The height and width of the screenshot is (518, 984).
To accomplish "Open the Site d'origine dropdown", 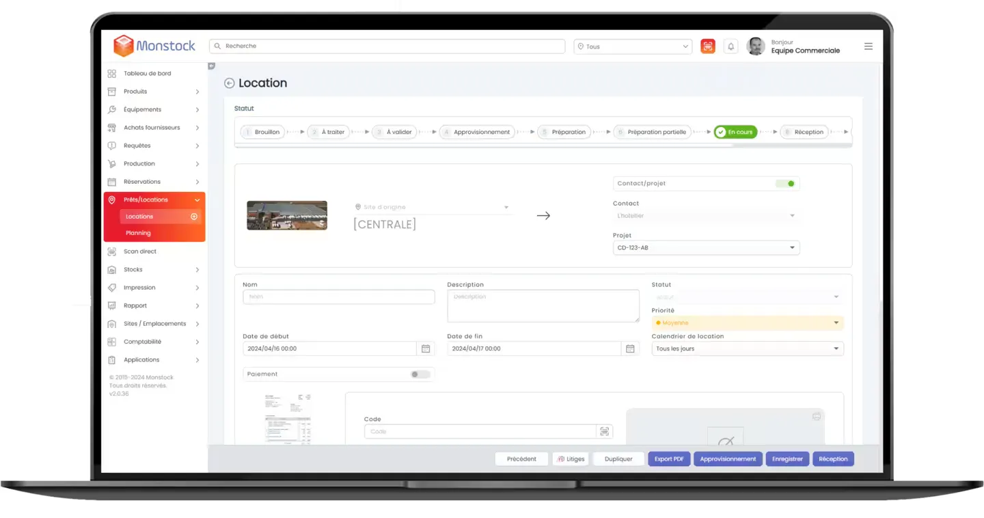I will [433, 207].
